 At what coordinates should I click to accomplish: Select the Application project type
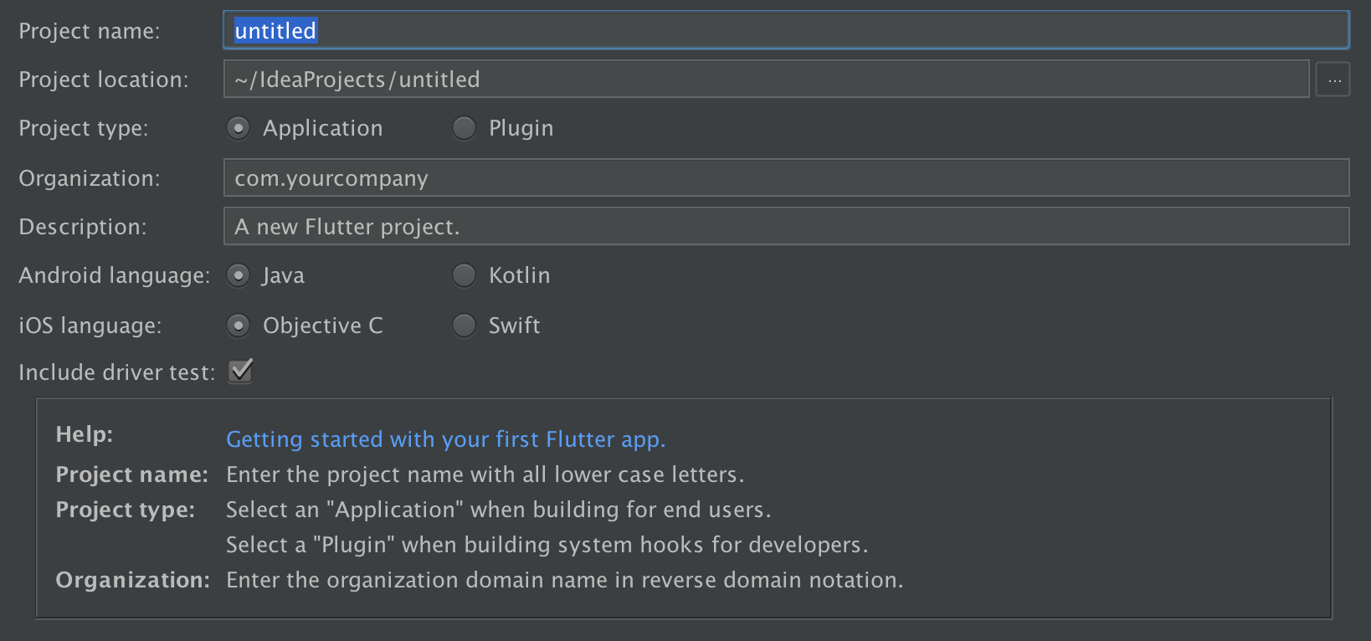(239, 128)
